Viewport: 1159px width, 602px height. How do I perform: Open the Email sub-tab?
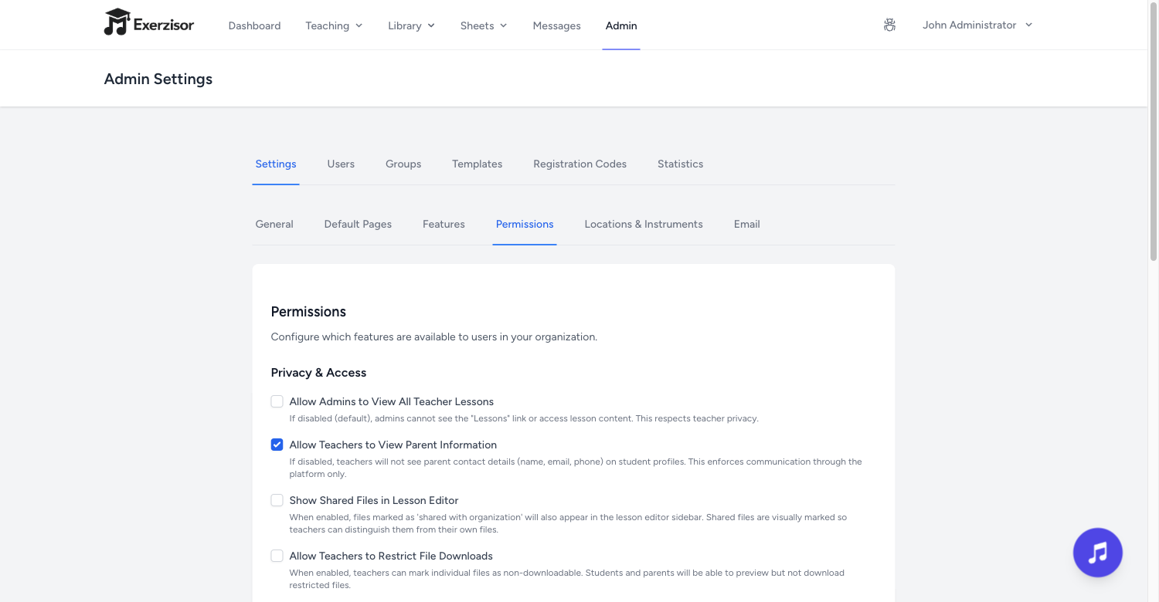(747, 224)
